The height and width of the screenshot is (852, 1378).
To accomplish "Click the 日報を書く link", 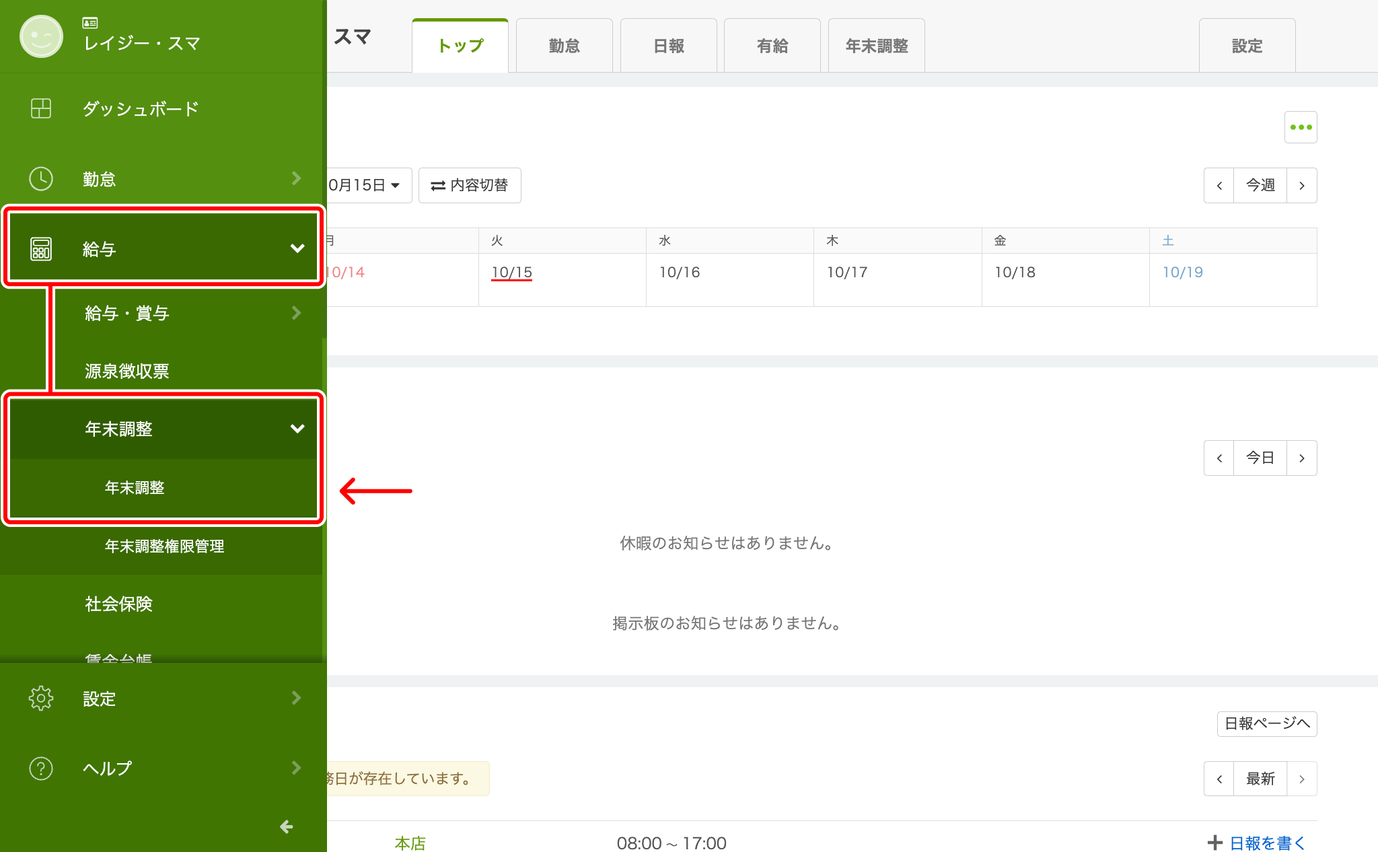I will tap(1268, 843).
